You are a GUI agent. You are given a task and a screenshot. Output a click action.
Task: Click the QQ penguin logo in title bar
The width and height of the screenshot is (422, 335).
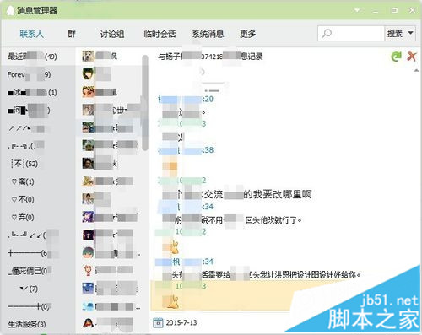coord(10,11)
